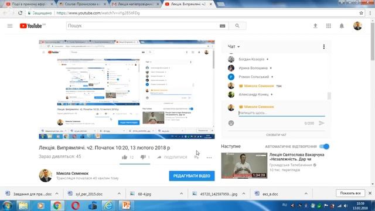
Task: Click the Показать все downloads button
Action: [350, 193]
